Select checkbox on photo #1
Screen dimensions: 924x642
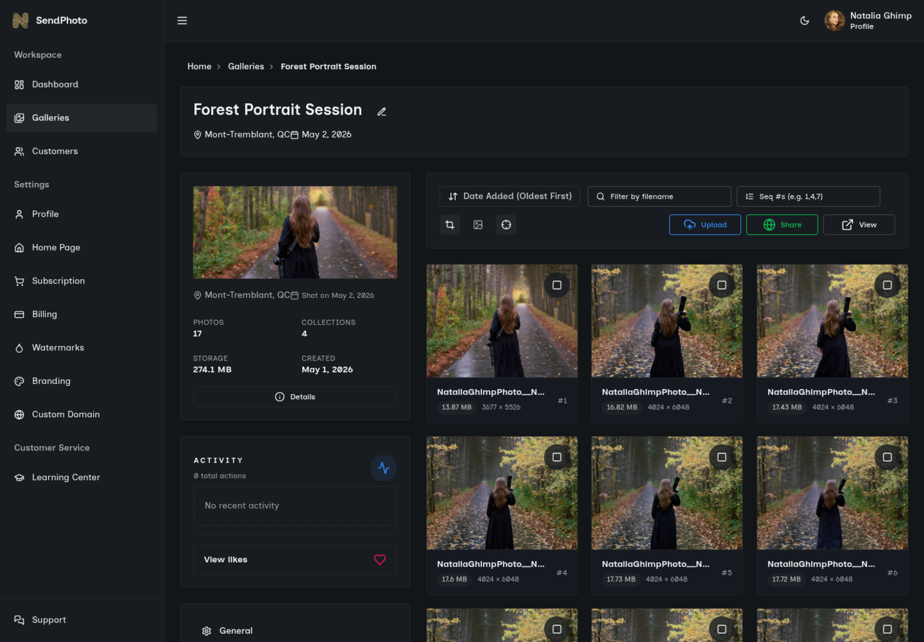tap(557, 285)
